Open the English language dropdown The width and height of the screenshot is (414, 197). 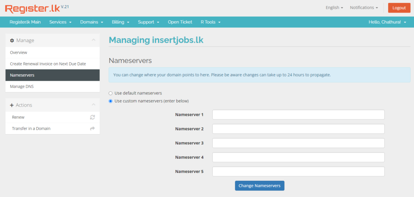334,8
